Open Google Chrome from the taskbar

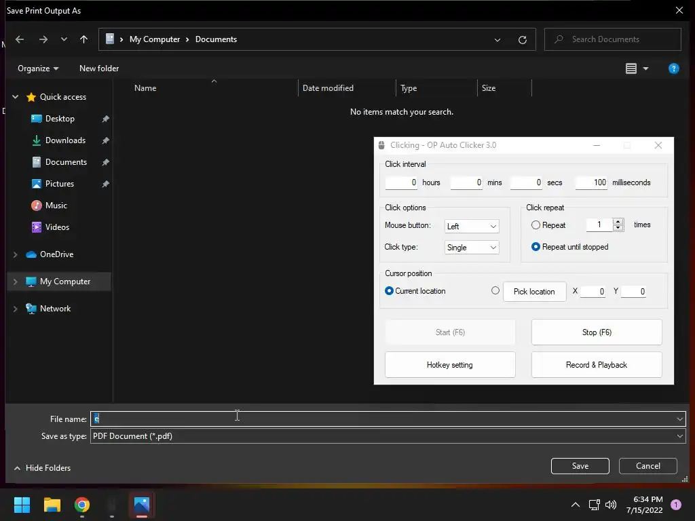coord(82,505)
